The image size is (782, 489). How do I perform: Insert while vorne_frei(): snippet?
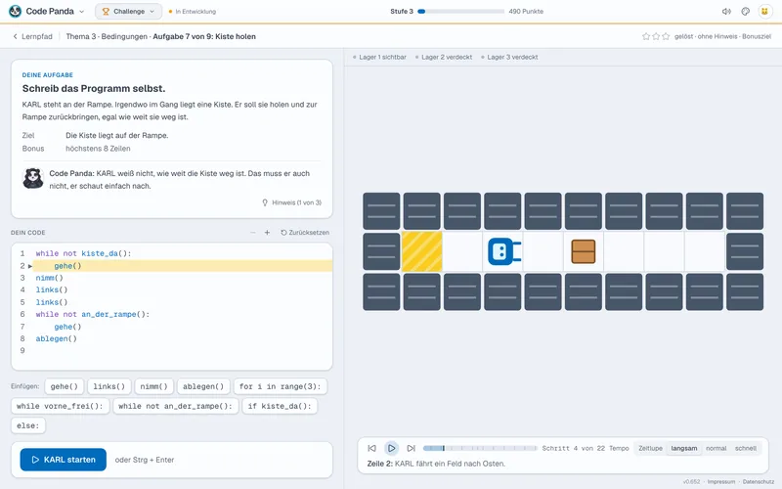click(60, 406)
